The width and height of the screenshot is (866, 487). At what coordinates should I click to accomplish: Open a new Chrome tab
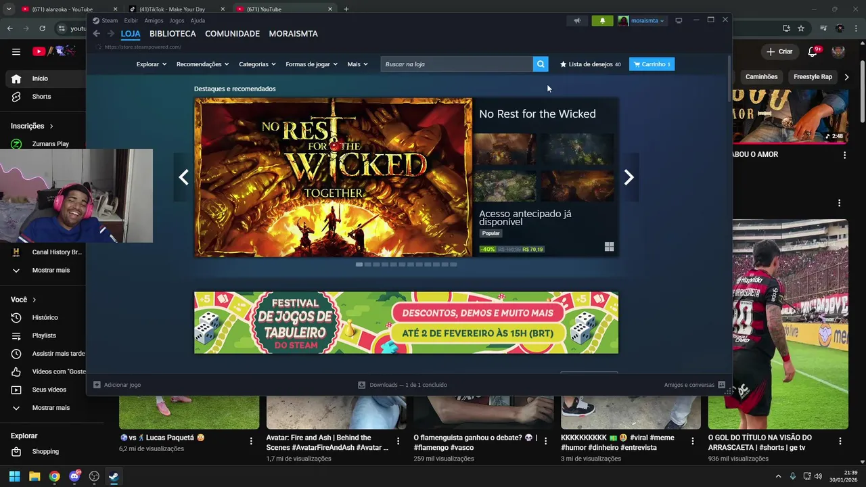(346, 9)
